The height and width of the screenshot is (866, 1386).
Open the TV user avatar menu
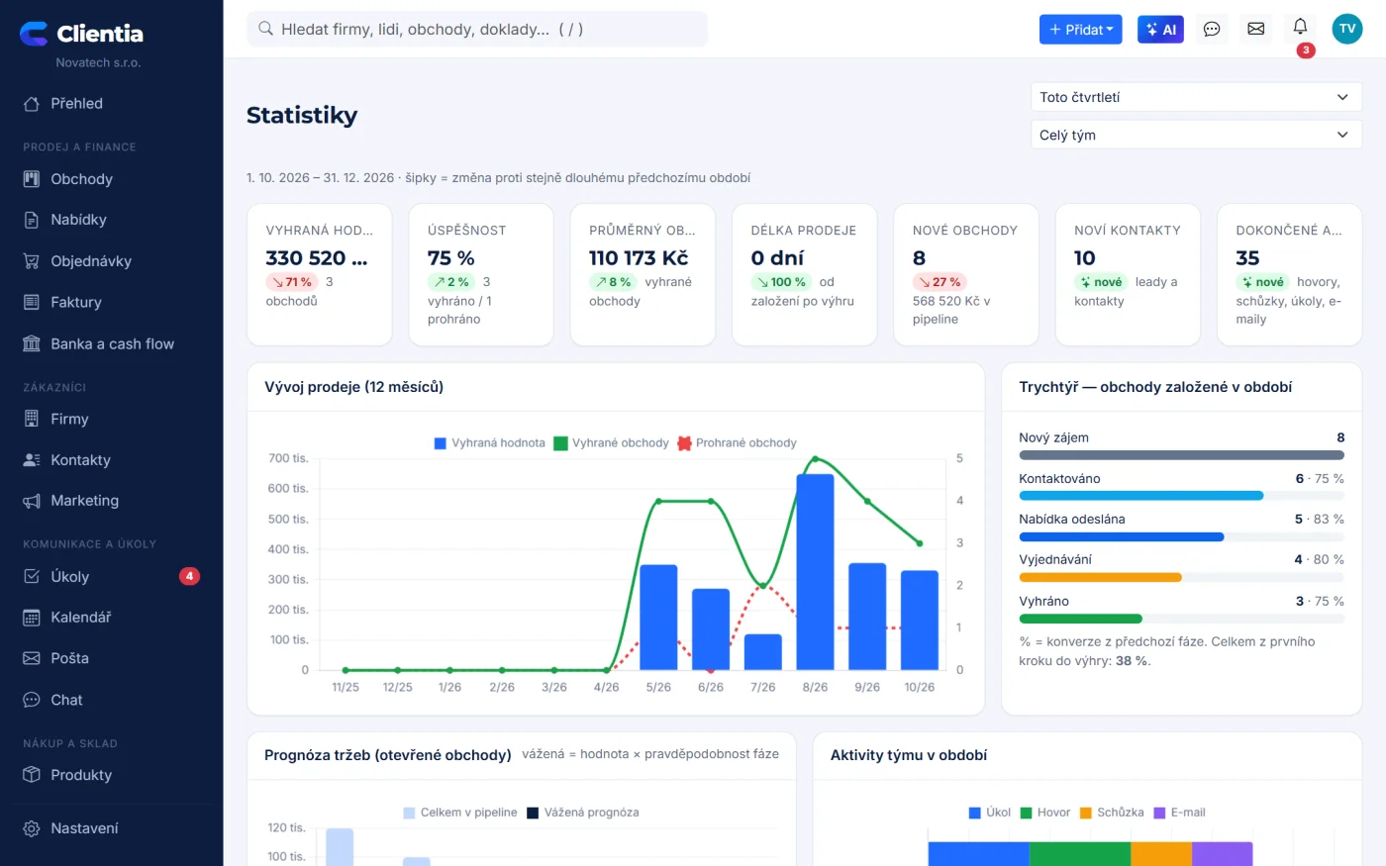1346,29
